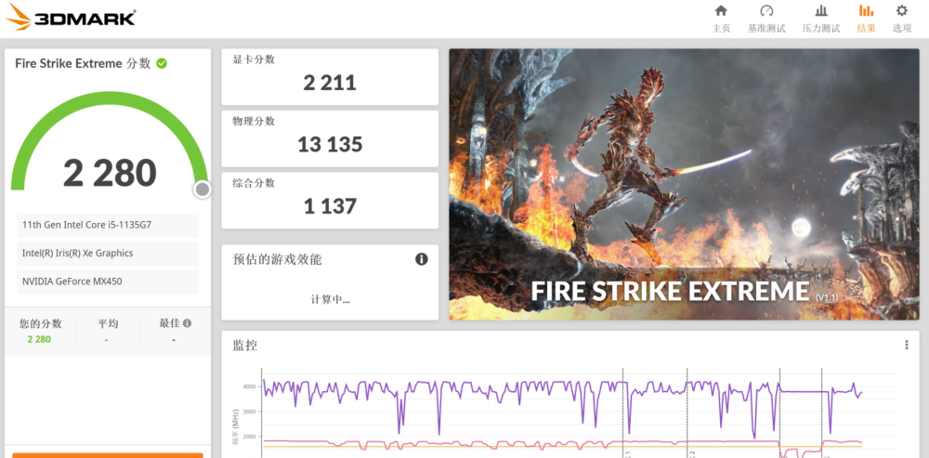Open the 主页 home tab
The width and height of the screenshot is (929, 458).
point(721,19)
